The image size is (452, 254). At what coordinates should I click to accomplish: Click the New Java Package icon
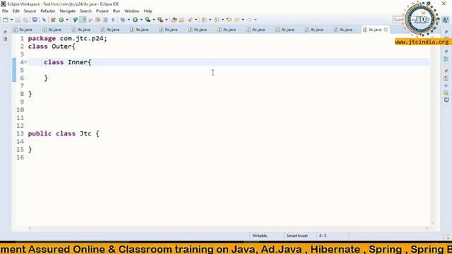point(53,20)
